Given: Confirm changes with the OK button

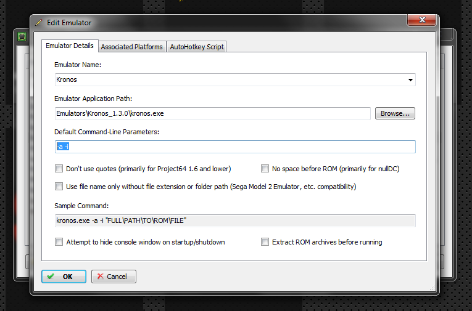Looking at the screenshot, I should coord(64,277).
